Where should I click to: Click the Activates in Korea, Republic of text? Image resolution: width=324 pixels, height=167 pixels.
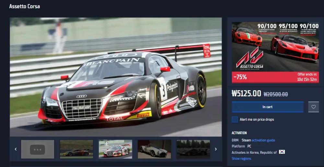pos(254,152)
